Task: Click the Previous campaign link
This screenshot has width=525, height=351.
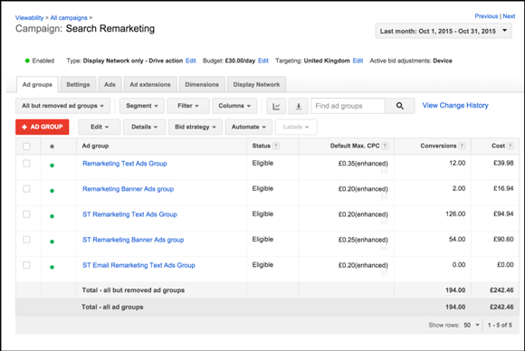Action: (x=486, y=16)
